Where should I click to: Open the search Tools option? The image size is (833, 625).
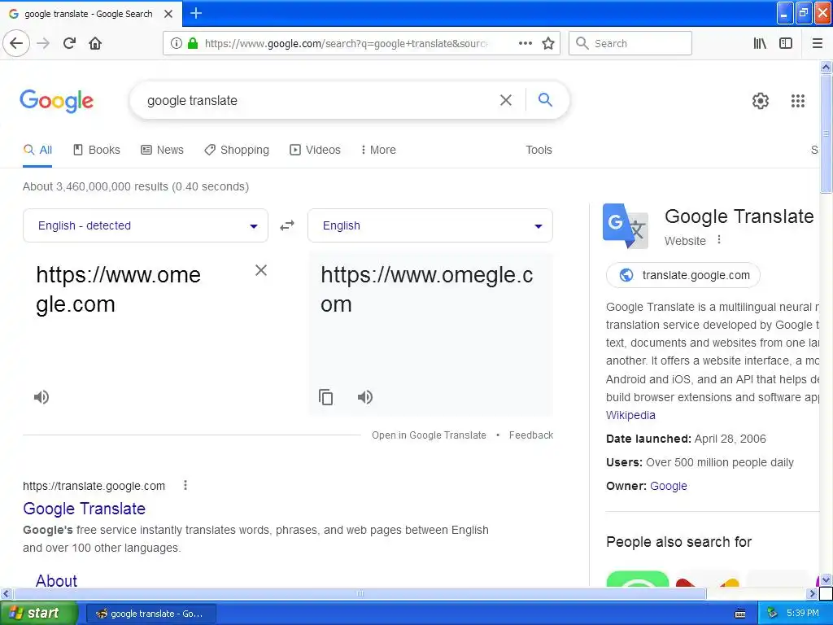539,150
